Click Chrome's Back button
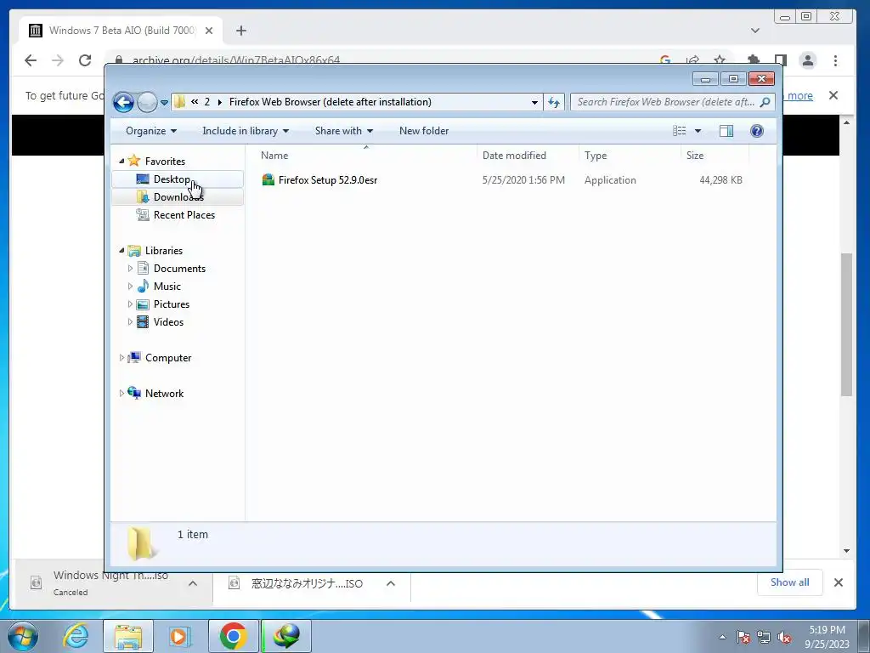870x653 pixels. (x=31, y=60)
